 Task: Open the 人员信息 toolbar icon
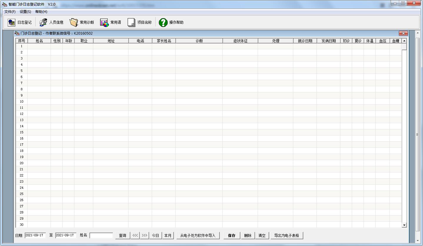click(x=43, y=22)
